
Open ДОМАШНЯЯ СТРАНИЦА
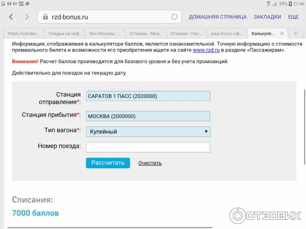pyautogui.click(x=217, y=17)
